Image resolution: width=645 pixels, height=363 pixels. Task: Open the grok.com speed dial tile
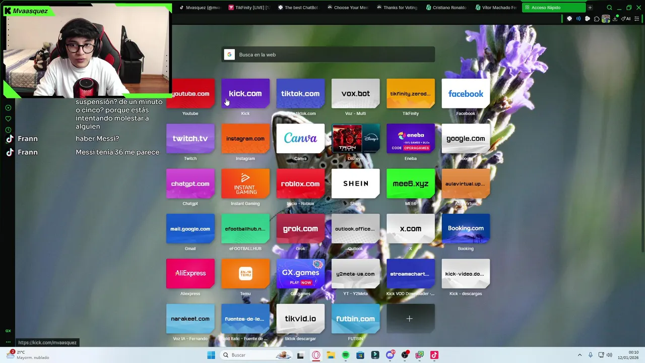300,229
